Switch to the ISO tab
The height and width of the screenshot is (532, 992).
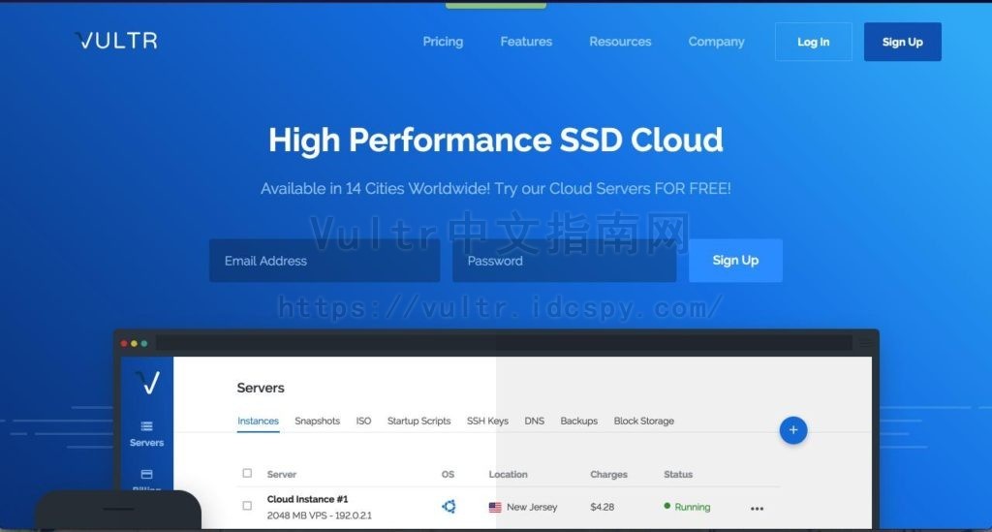click(364, 422)
